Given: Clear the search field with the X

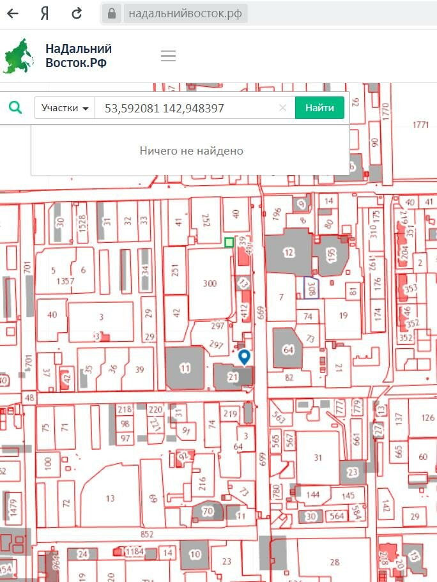Looking at the screenshot, I should click(x=282, y=108).
